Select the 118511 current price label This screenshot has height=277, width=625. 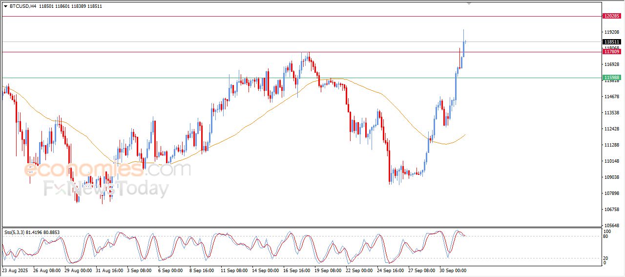click(x=612, y=42)
